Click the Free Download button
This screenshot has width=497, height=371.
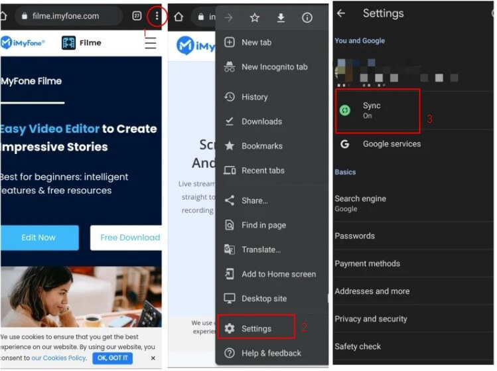pyautogui.click(x=127, y=238)
